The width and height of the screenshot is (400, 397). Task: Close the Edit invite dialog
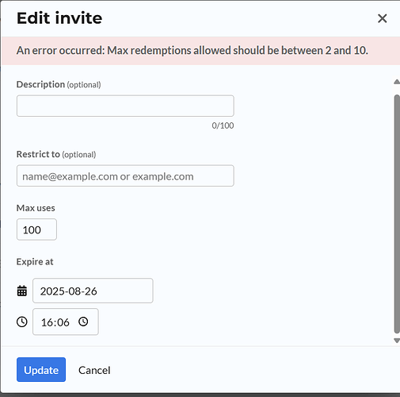click(x=382, y=18)
